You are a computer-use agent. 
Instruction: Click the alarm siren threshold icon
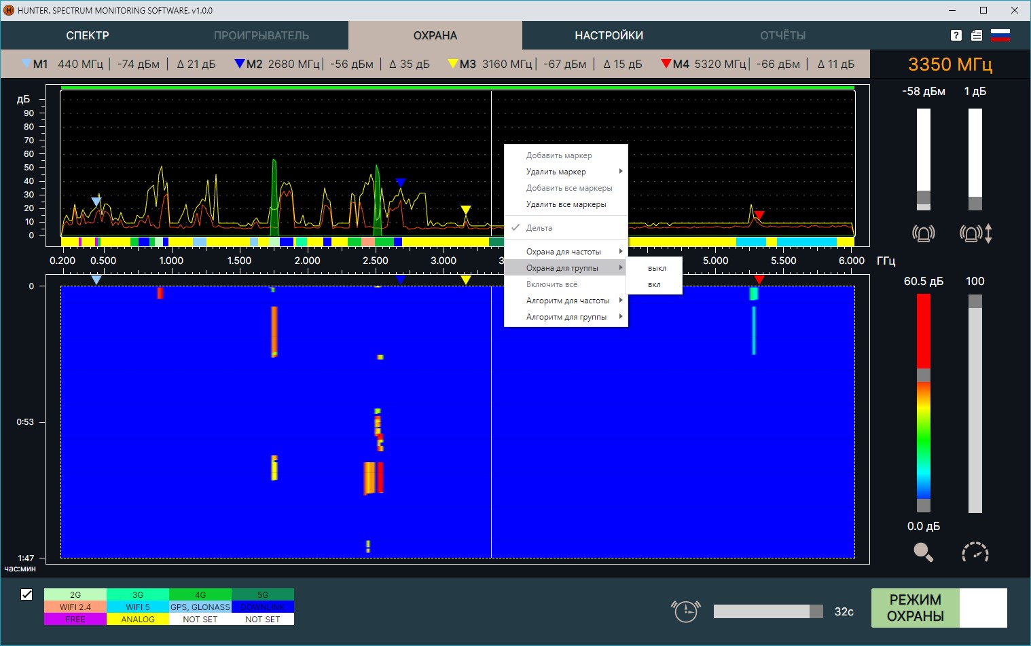923,233
